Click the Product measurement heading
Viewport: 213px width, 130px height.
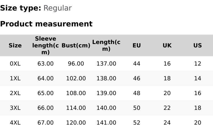point(46,24)
